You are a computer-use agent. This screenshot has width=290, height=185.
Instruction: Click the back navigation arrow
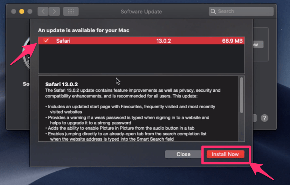[x=43, y=11]
